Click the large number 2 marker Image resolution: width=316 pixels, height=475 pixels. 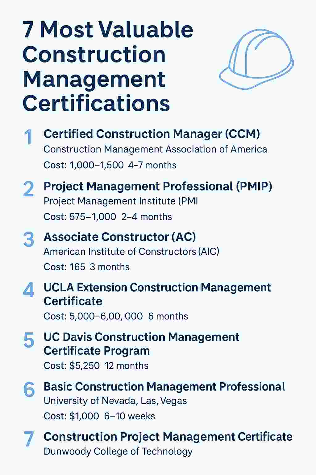click(28, 189)
